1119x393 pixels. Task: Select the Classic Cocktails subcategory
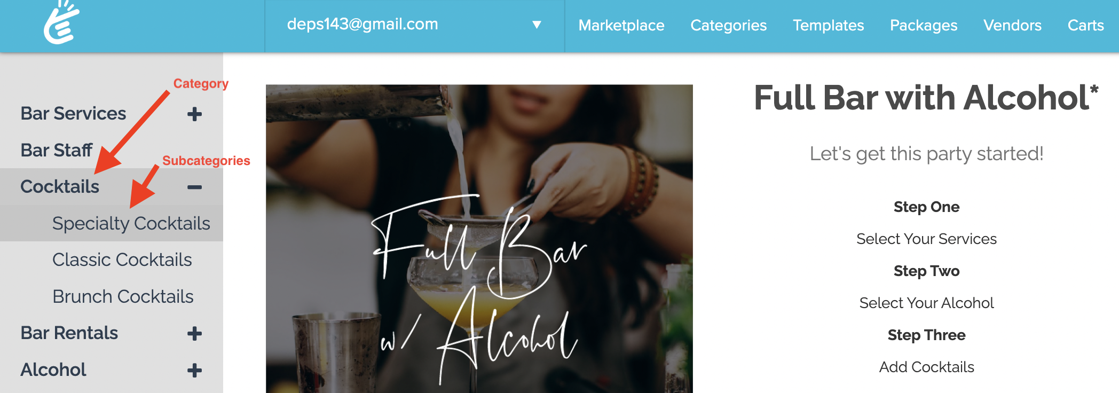click(x=122, y=260)
